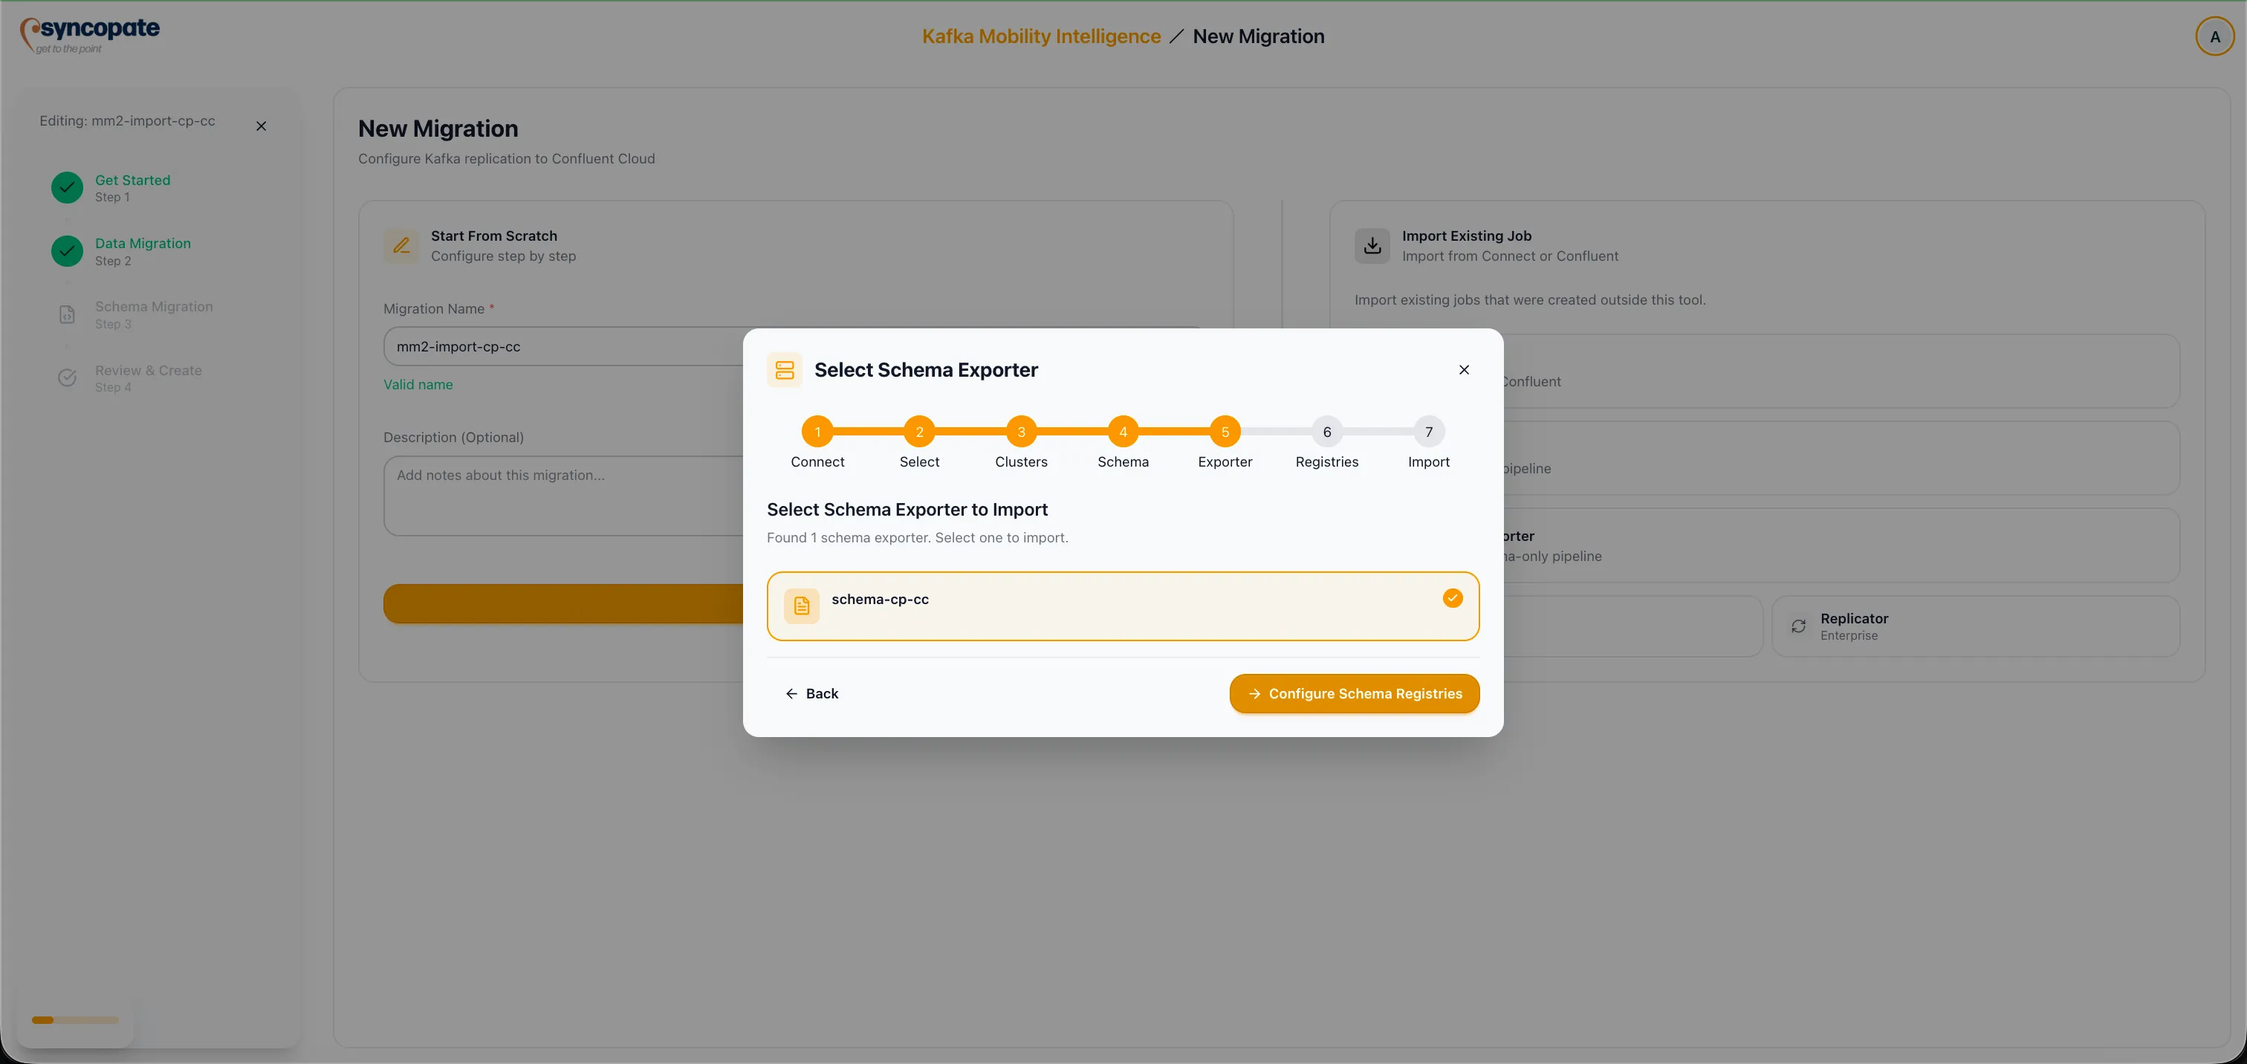Click the Import Existing Job download icon

tap(1371, 246)
